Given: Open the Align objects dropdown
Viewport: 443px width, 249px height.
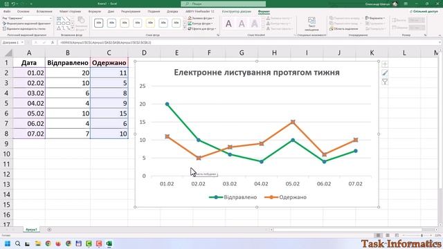Looking at the screenshot, I should pos(375,18).
